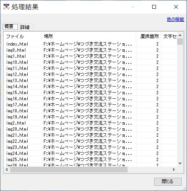
Task: Select the img2.html row
Action: tap(90, 123)
